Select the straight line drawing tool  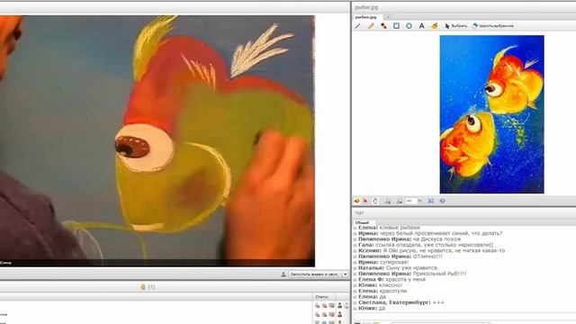coord(357,26)
